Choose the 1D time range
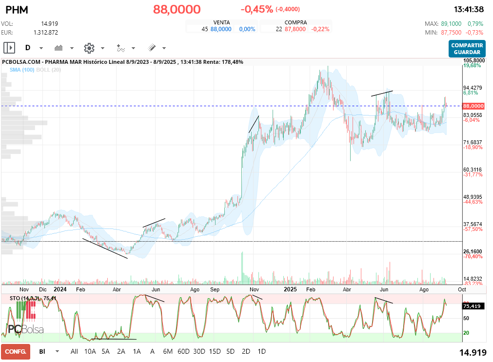The height and width of the screenshot is (362, 493). pos(261,352)
